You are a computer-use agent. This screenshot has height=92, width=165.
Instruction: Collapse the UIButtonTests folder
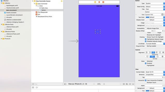point(2,25)
